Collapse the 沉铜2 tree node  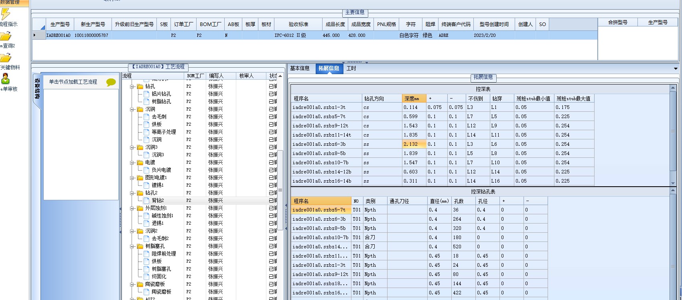pyautogui.click(x=132, y=231)
